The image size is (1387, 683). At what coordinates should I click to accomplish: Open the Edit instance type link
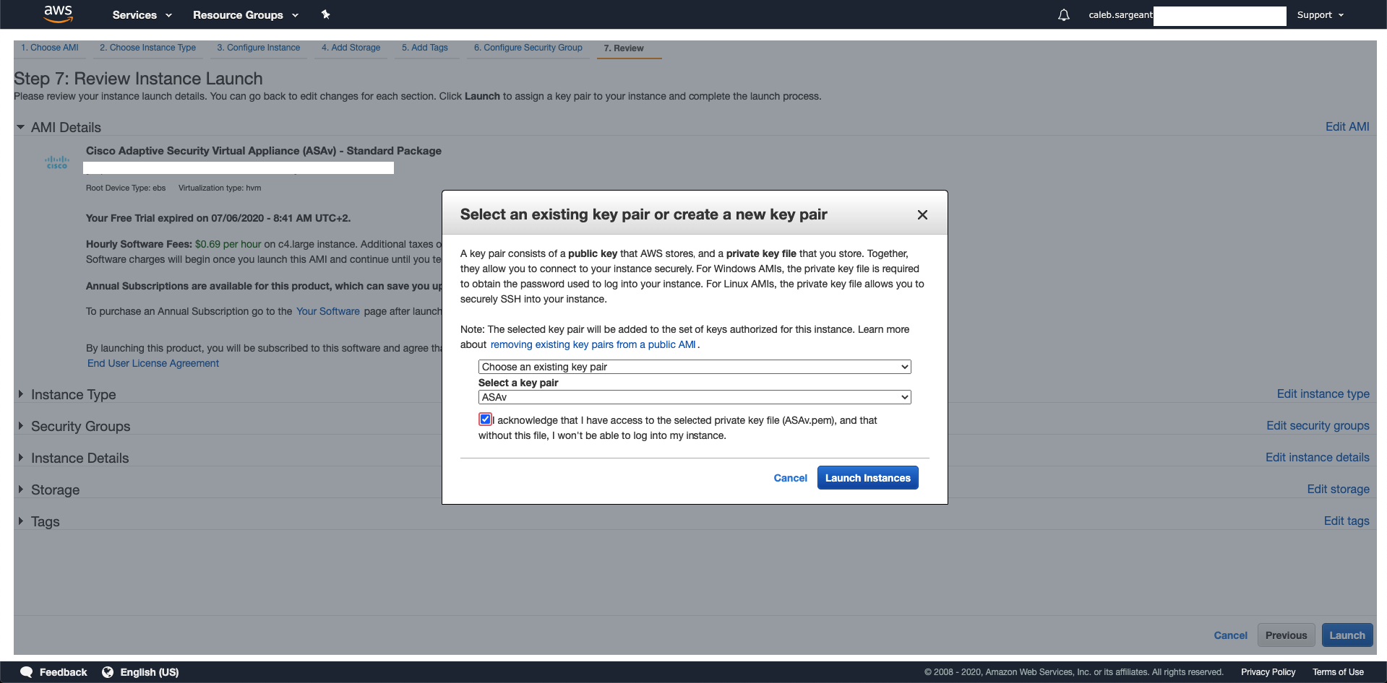coord(1323,394)
